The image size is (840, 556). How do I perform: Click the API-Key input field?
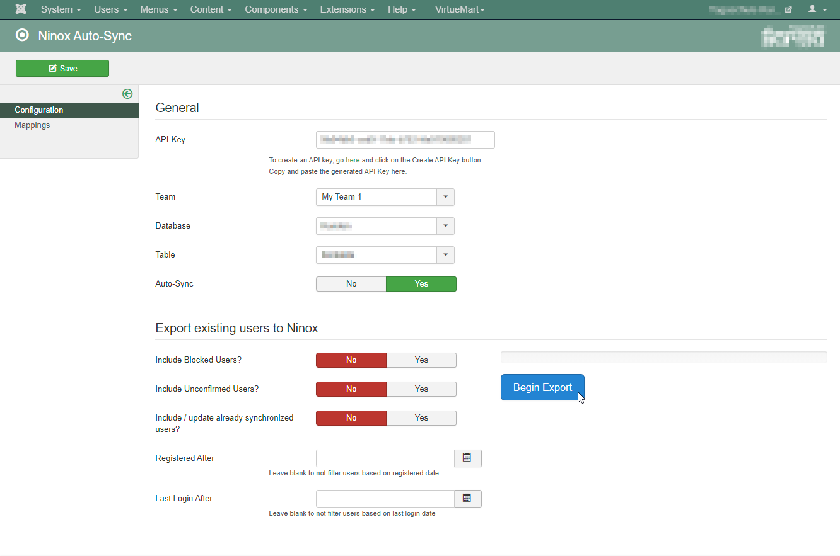point(405,140)
